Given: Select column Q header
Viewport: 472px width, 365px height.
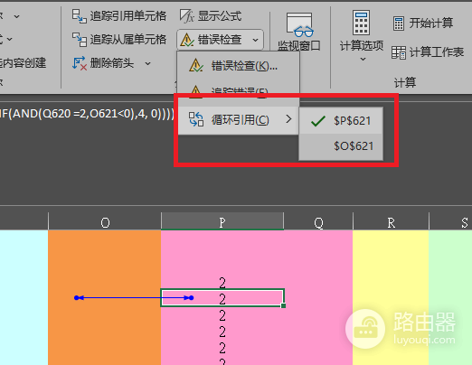Looking at the screenshot, I should point(318,222).
